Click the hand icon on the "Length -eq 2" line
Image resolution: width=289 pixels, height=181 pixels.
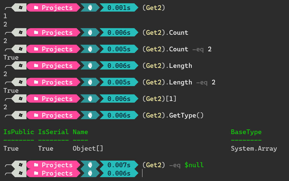[x=90, y=82]
